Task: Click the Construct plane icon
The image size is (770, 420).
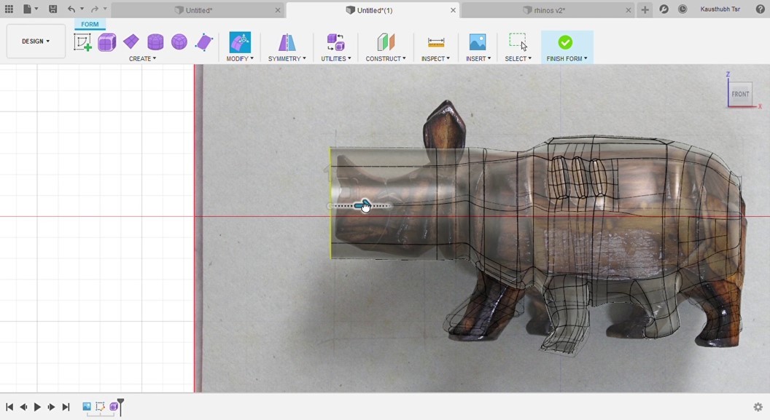Action: 386,42
